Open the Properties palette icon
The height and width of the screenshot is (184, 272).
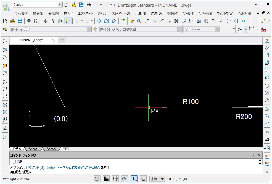click(123, 21)
